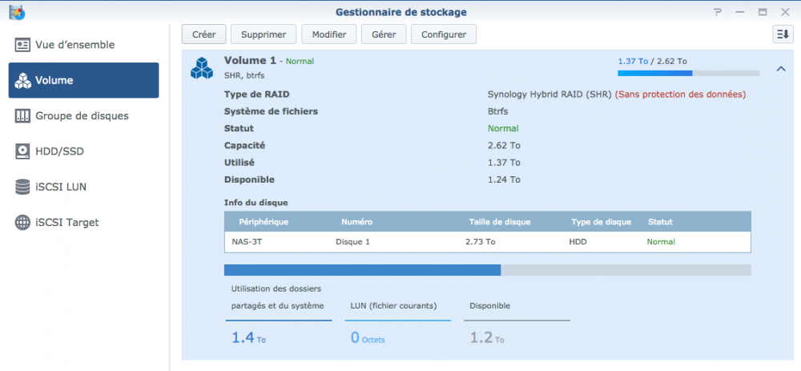Maximize the Gestionnaire de stockage window
This screenshot has height=371, width=801.
(763, 12)
